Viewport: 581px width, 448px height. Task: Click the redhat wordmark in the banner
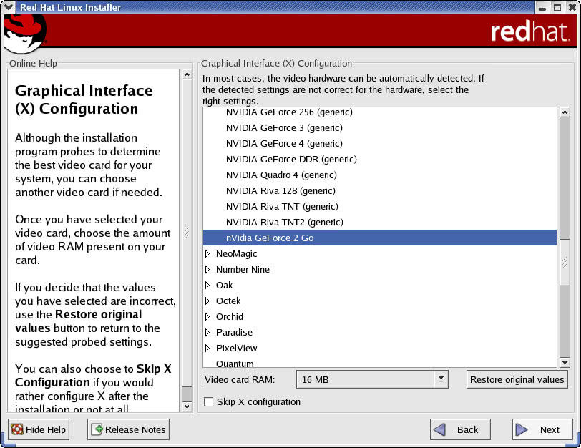coord(529,32)
